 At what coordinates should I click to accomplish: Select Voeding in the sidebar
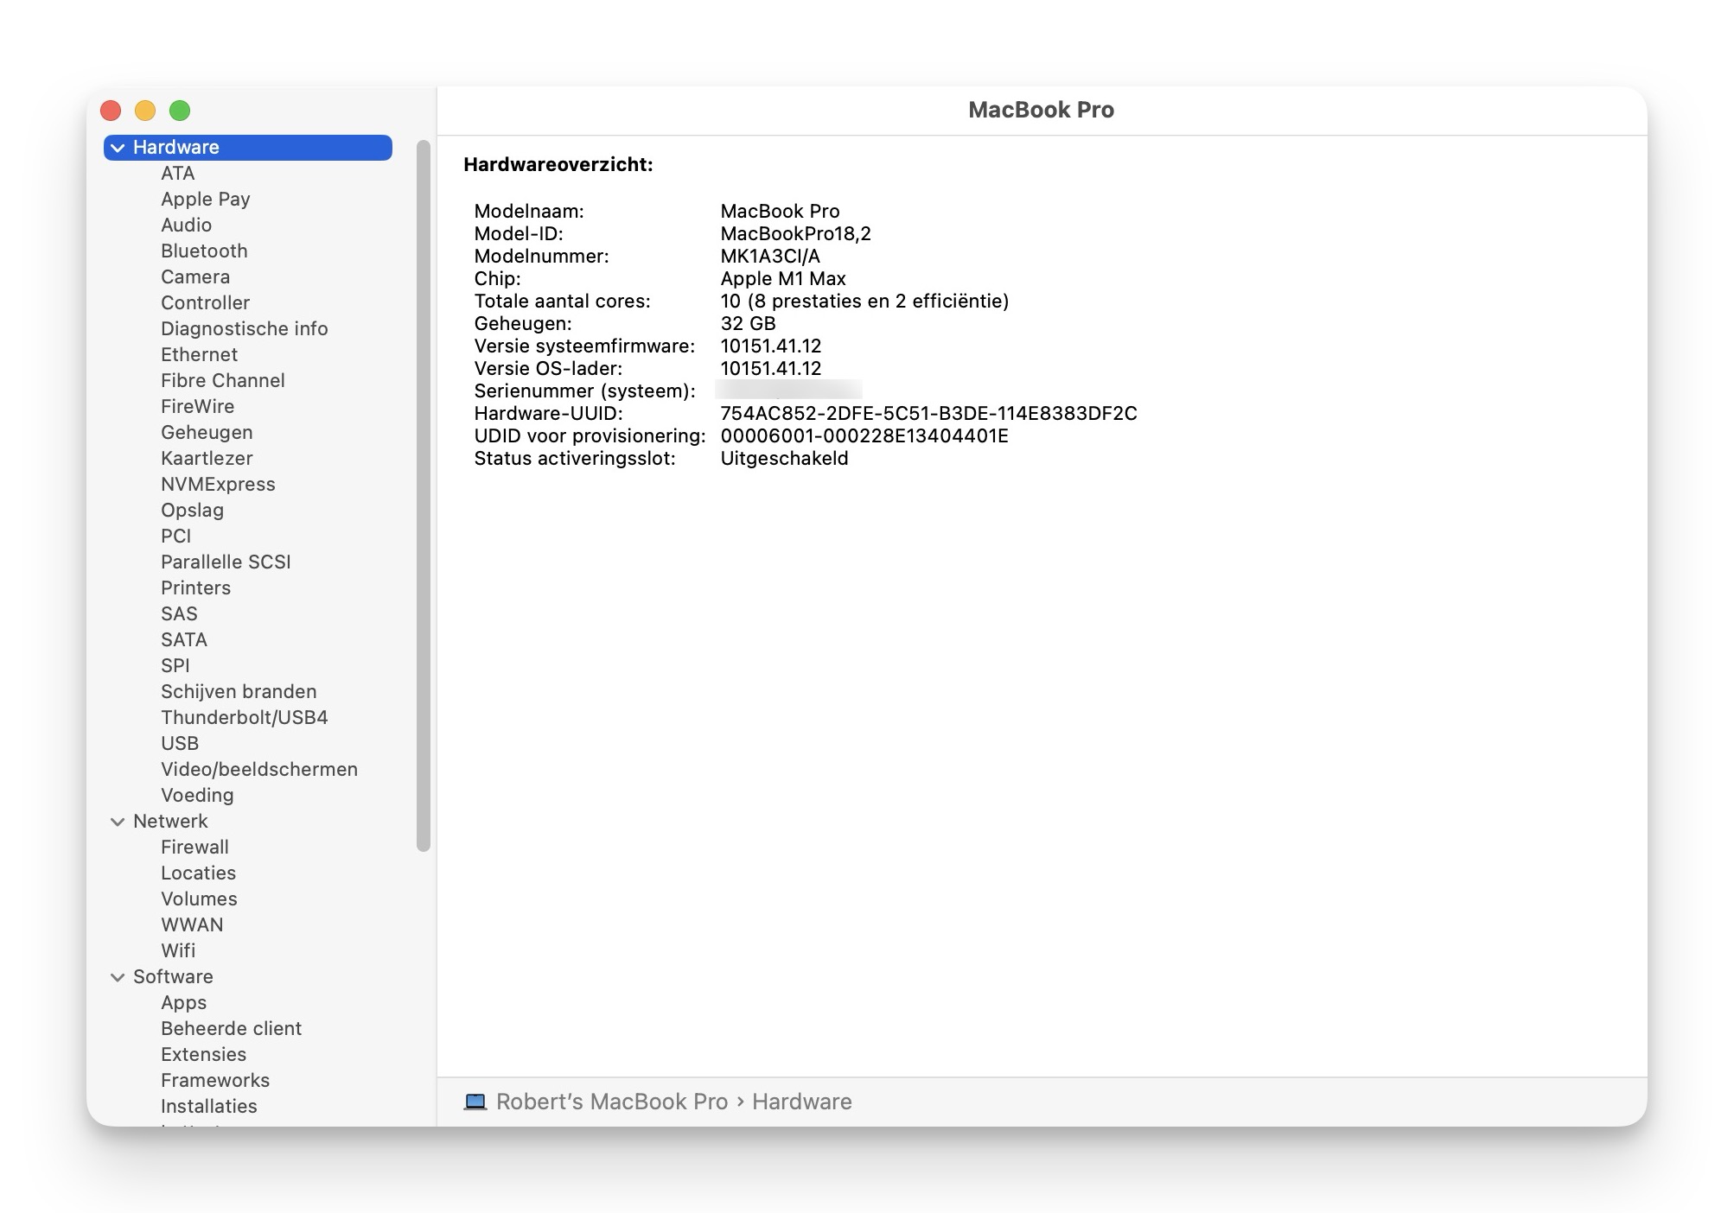pyautogui.click(x=197, y=796)
